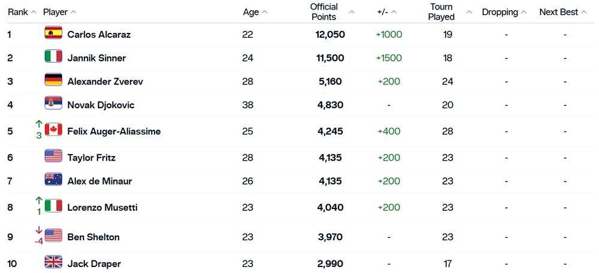Open Ben Shelton player profile

(x=93, y=237)
